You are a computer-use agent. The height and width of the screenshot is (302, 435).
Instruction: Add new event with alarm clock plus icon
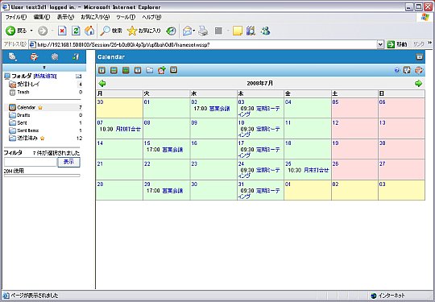click(161, 70)
